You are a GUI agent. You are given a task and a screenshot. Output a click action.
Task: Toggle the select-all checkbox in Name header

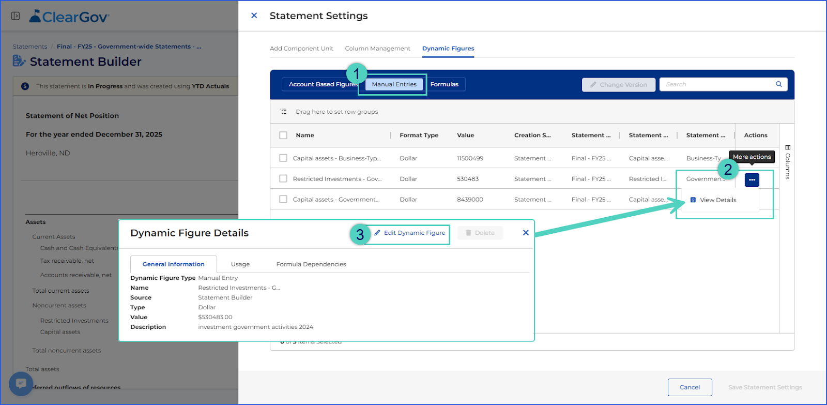[283, 135]
